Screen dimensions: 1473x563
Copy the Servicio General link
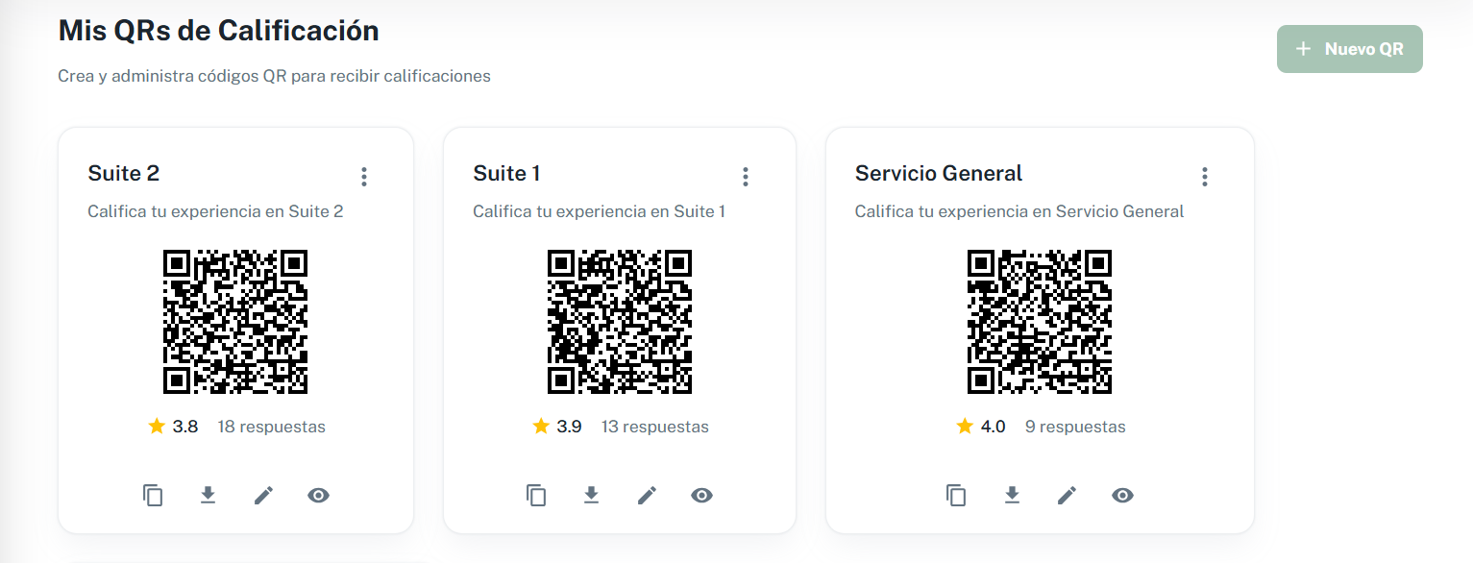956,496
